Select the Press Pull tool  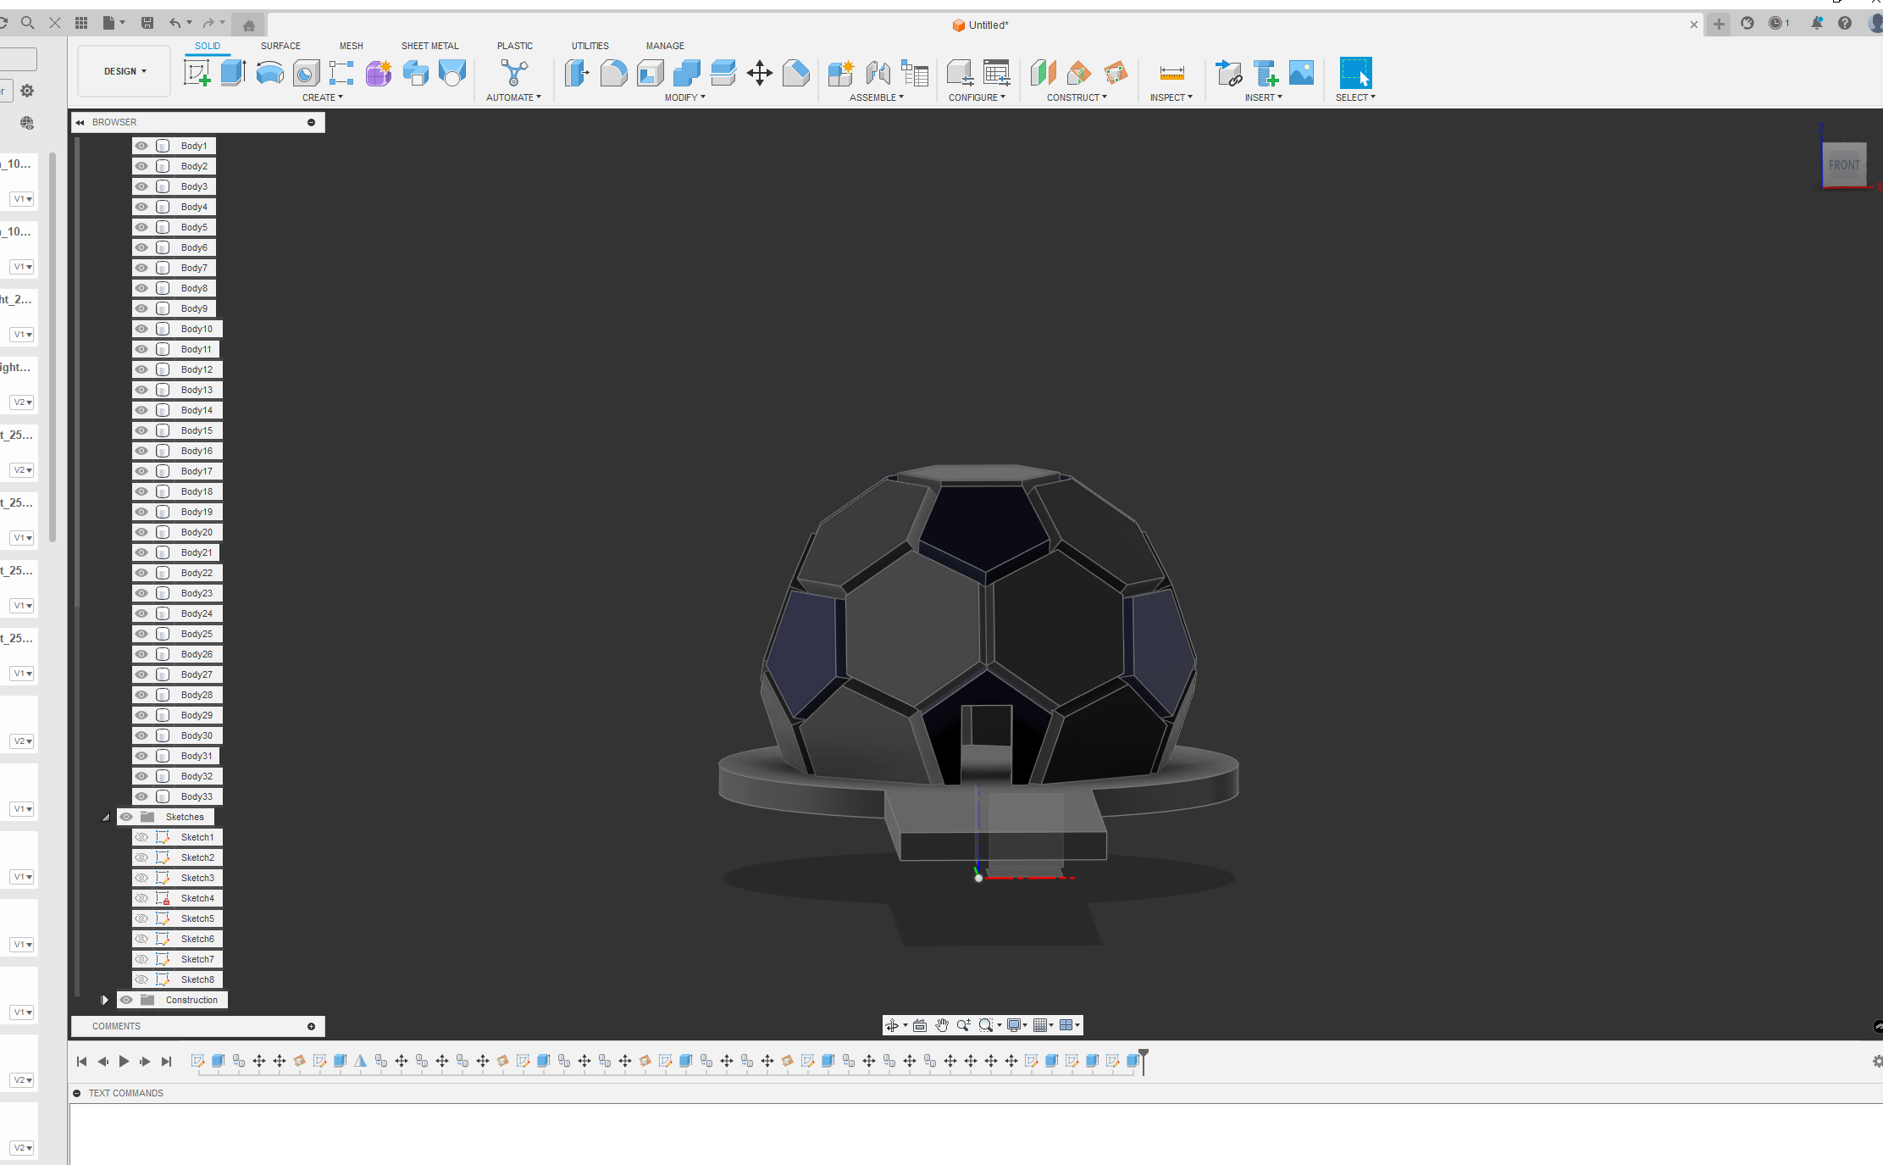pyautogui.click(x=576, y=73)
